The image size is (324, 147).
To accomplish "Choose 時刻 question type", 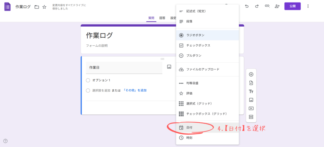I will pyautogui.click(x=208, y=138).
